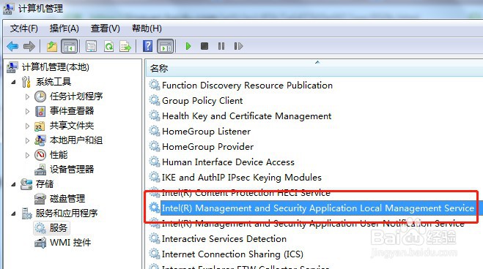Screen dimensions: 483x269
Task: Select Health Key and Certificate Management service
Action: coord(247,115)
